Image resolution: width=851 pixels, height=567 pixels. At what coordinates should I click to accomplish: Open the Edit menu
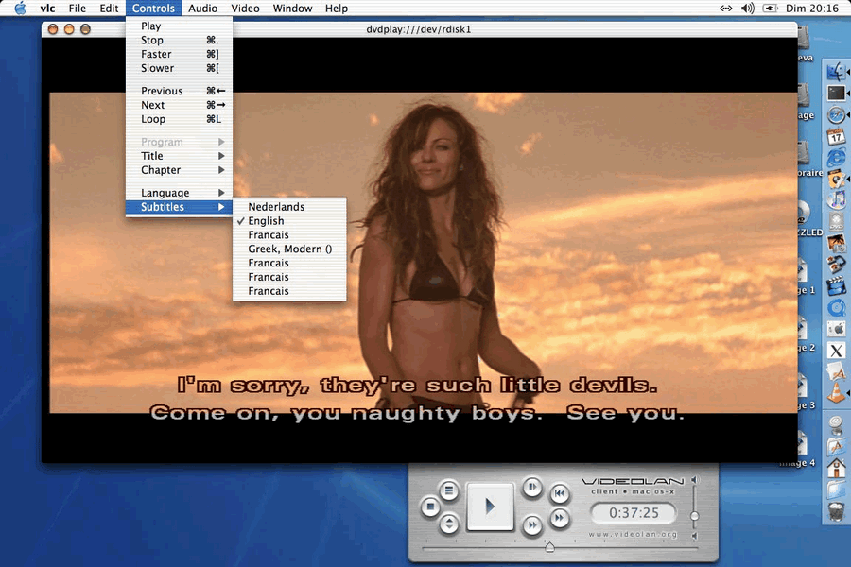(109, 9)
